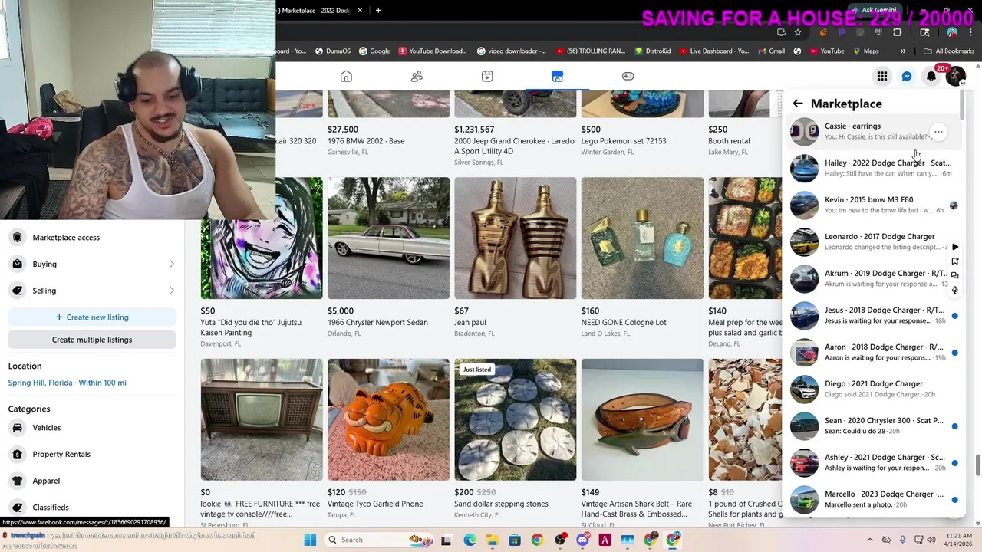Open All Bookmarks folder

click(x=949, y=51)
